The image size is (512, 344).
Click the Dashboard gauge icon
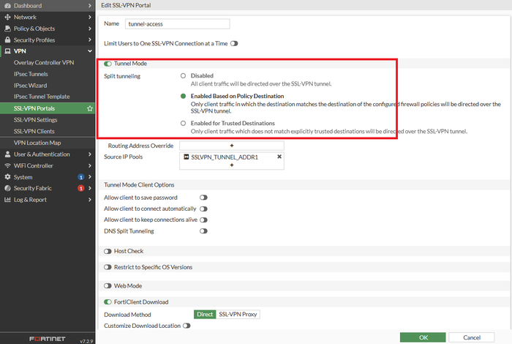[7, 6]
